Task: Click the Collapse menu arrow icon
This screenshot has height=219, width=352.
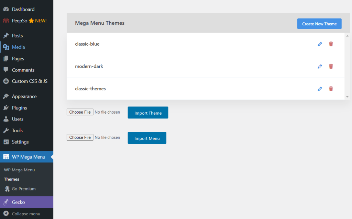Action: point(6,214)
